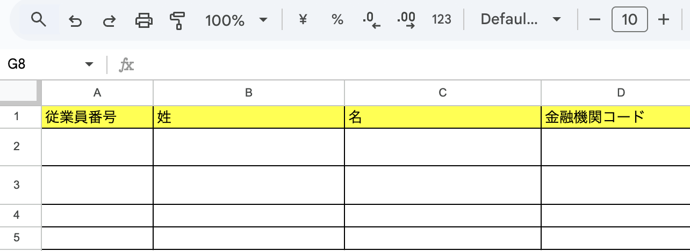The height and width of the screenshot is (251, 690).
Task: Open the name box dropdown arrow
Action: coord(89,65)
